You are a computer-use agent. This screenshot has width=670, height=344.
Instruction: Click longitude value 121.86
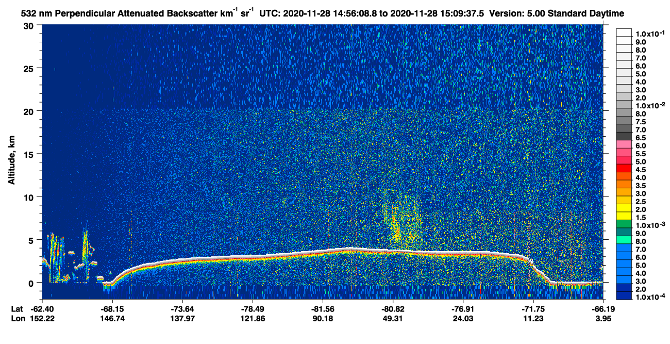click(x=253, y=318)
